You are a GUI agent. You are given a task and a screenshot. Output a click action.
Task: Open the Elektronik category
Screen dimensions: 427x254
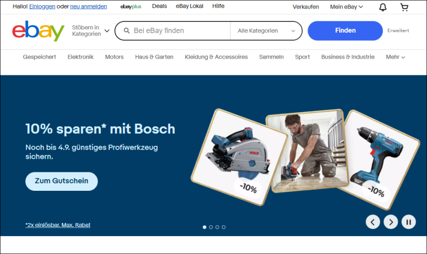[80, 57]
